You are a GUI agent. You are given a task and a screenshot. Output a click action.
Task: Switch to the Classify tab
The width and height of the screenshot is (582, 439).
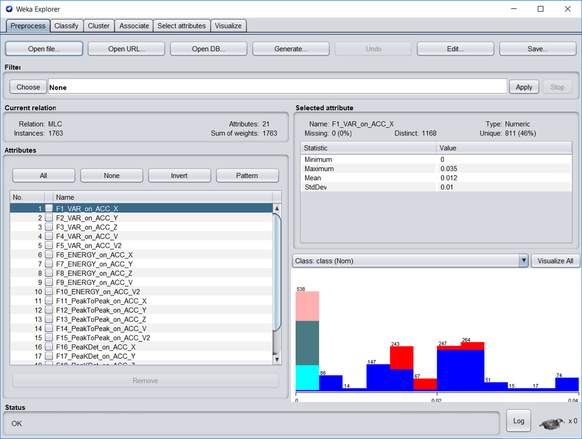point(66,26)
